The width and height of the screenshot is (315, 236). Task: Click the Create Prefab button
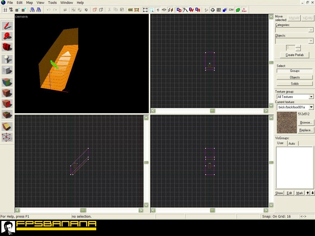(x=294, y=55)
